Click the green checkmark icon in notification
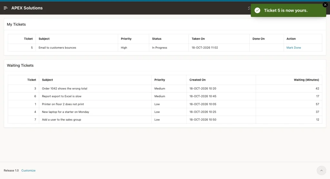 (x=257, y=10)
